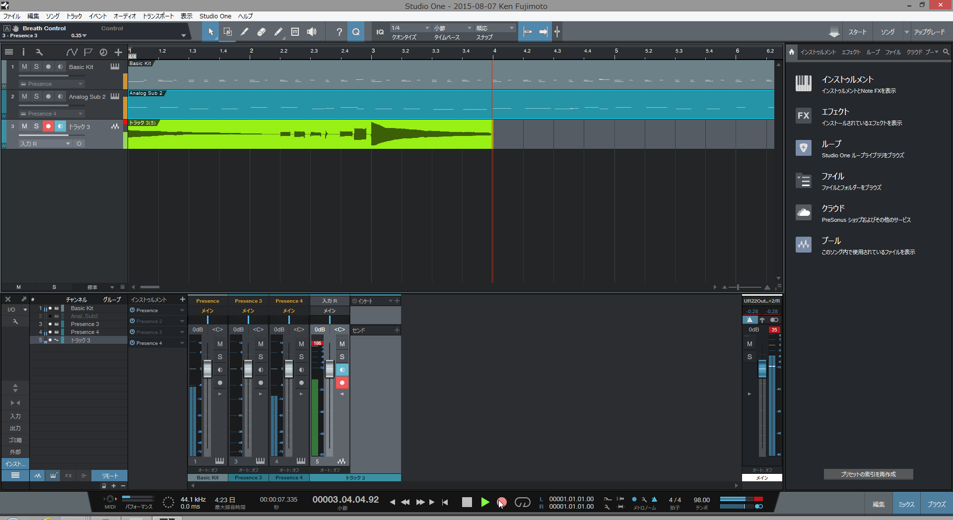Open dropdown arrow next to ソング button
Viewport: 953px width, 520px height.
pyautogui.click(x=906, y=32)
